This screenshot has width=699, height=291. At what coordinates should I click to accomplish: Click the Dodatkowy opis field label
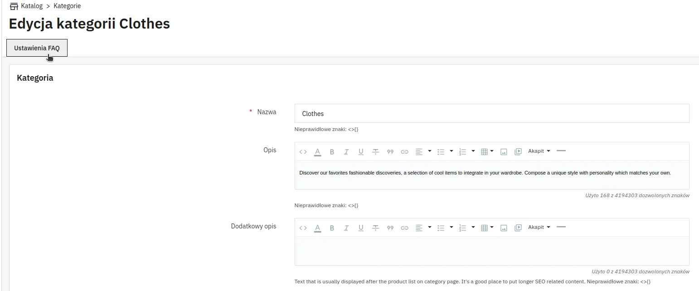click(x=253, y=226)
